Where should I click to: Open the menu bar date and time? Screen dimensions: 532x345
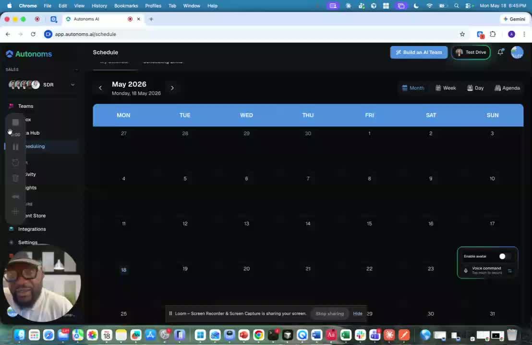tap(503, 6)
